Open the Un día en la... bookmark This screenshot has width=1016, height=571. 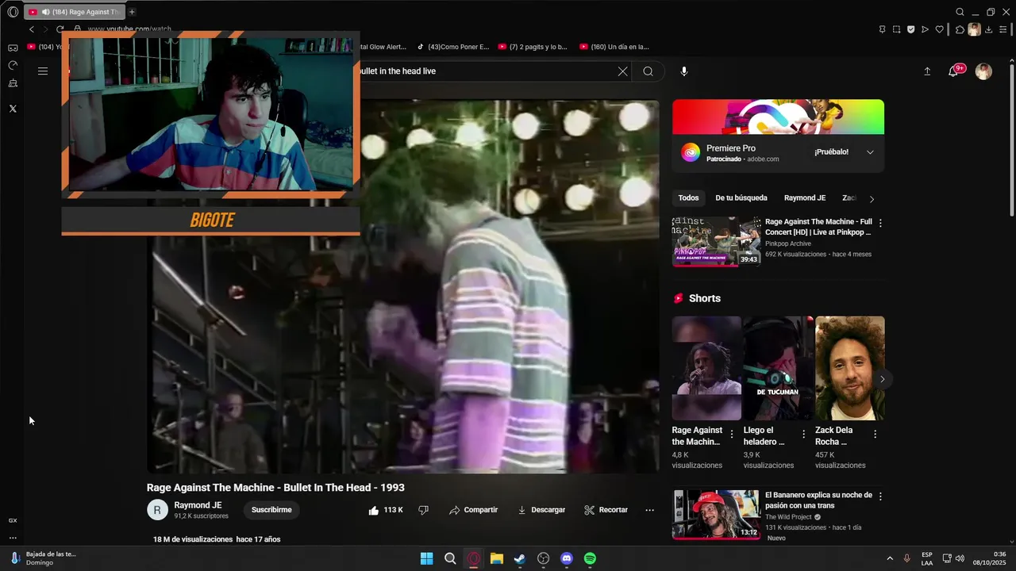[614, 47]
